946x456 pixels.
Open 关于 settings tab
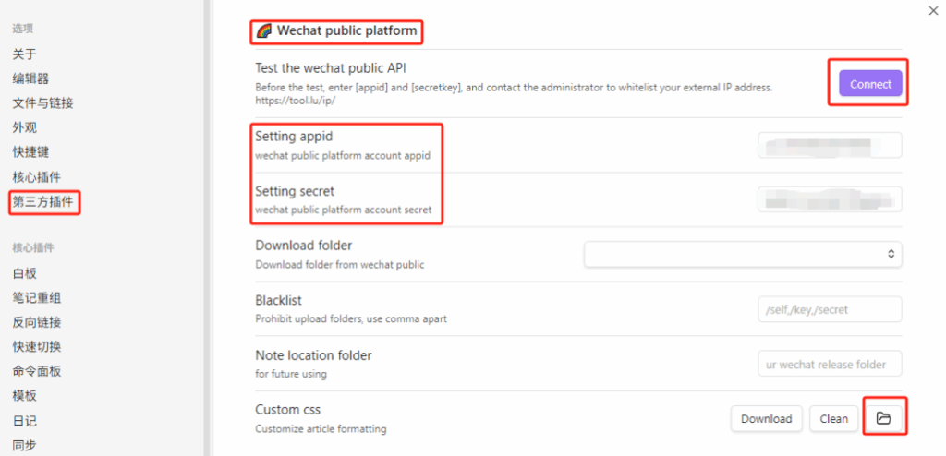[x=25, y=54]
